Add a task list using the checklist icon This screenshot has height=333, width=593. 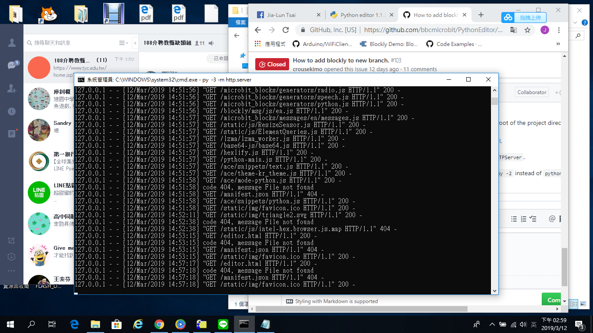pos(533,219)
